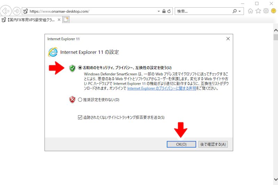Click the OK(O) button
This screenshot has width=278, height=185.
coord(181,144)
